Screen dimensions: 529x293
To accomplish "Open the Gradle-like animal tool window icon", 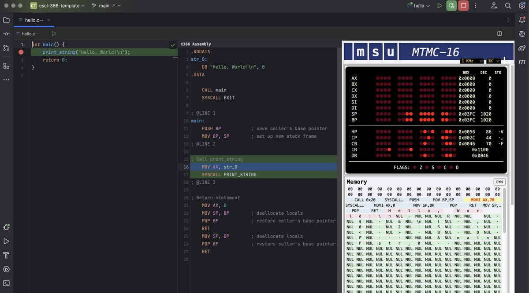I will tap(522, 48).
